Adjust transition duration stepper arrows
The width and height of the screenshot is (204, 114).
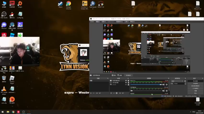(x=185, y=84)
